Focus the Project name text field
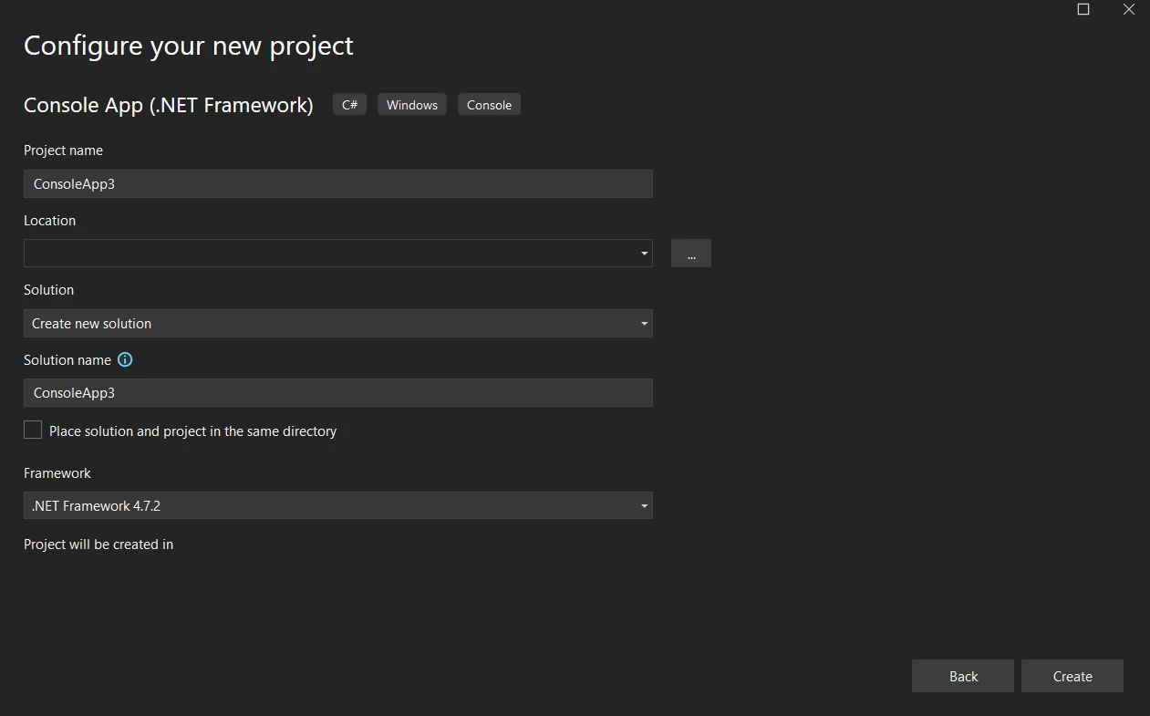Viewport: 1150px width, 716px height. [337, 184]
